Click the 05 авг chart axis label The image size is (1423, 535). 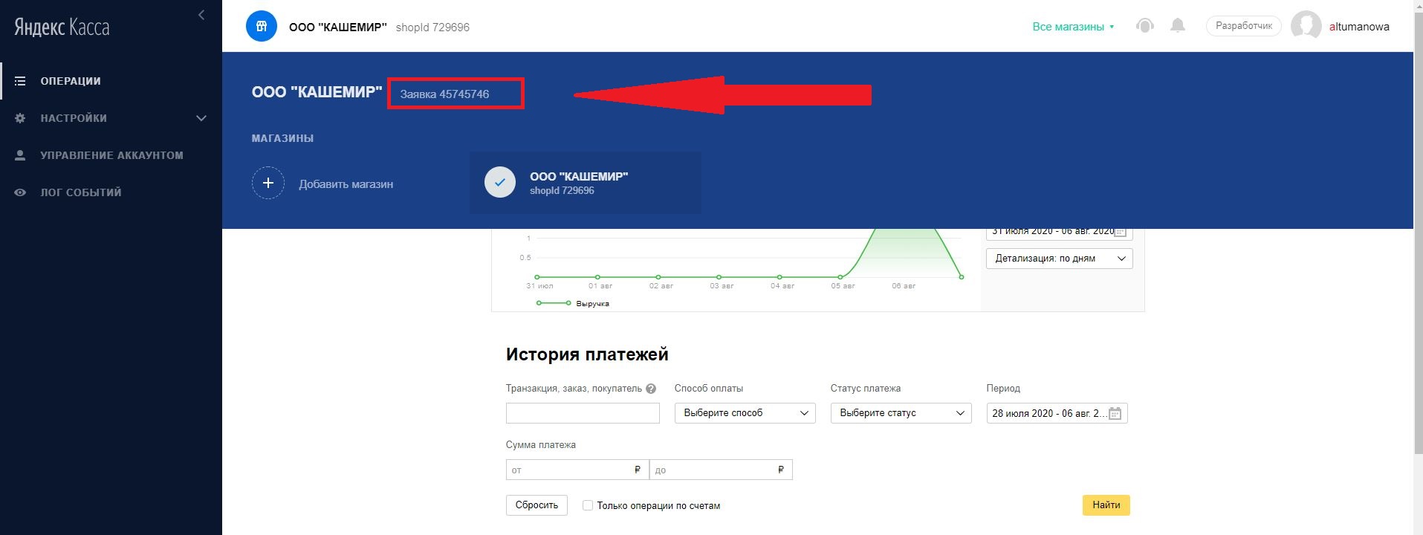(843, 286)
